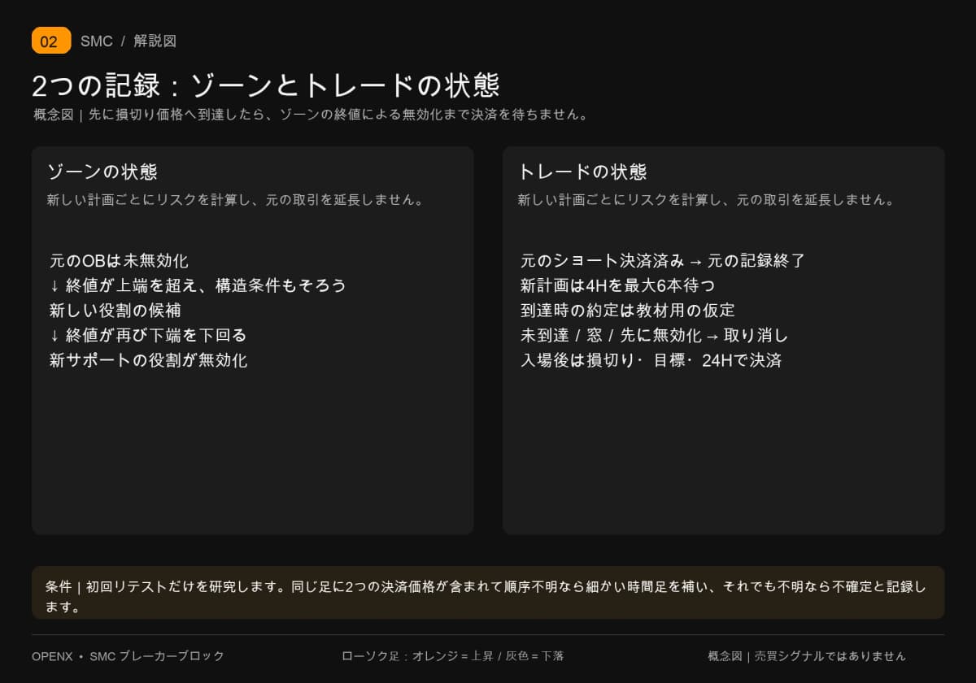Click the line '入場後は損切り・目標・24Hで決済'

[x=651, y=360]
